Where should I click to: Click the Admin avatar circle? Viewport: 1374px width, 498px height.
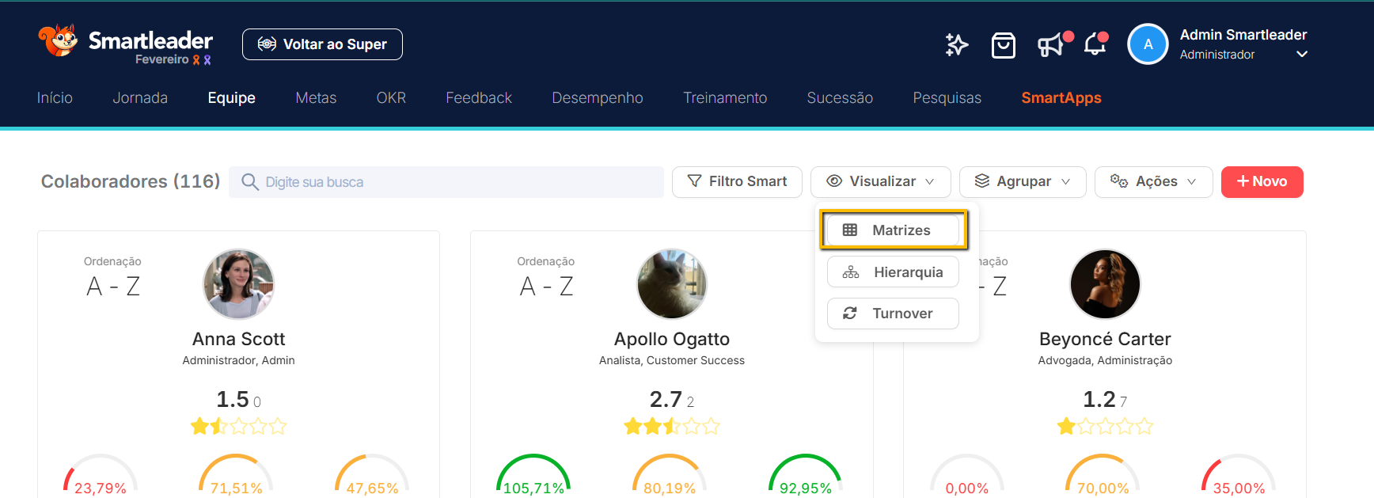pyautogui.click(x=1148, y=44)
